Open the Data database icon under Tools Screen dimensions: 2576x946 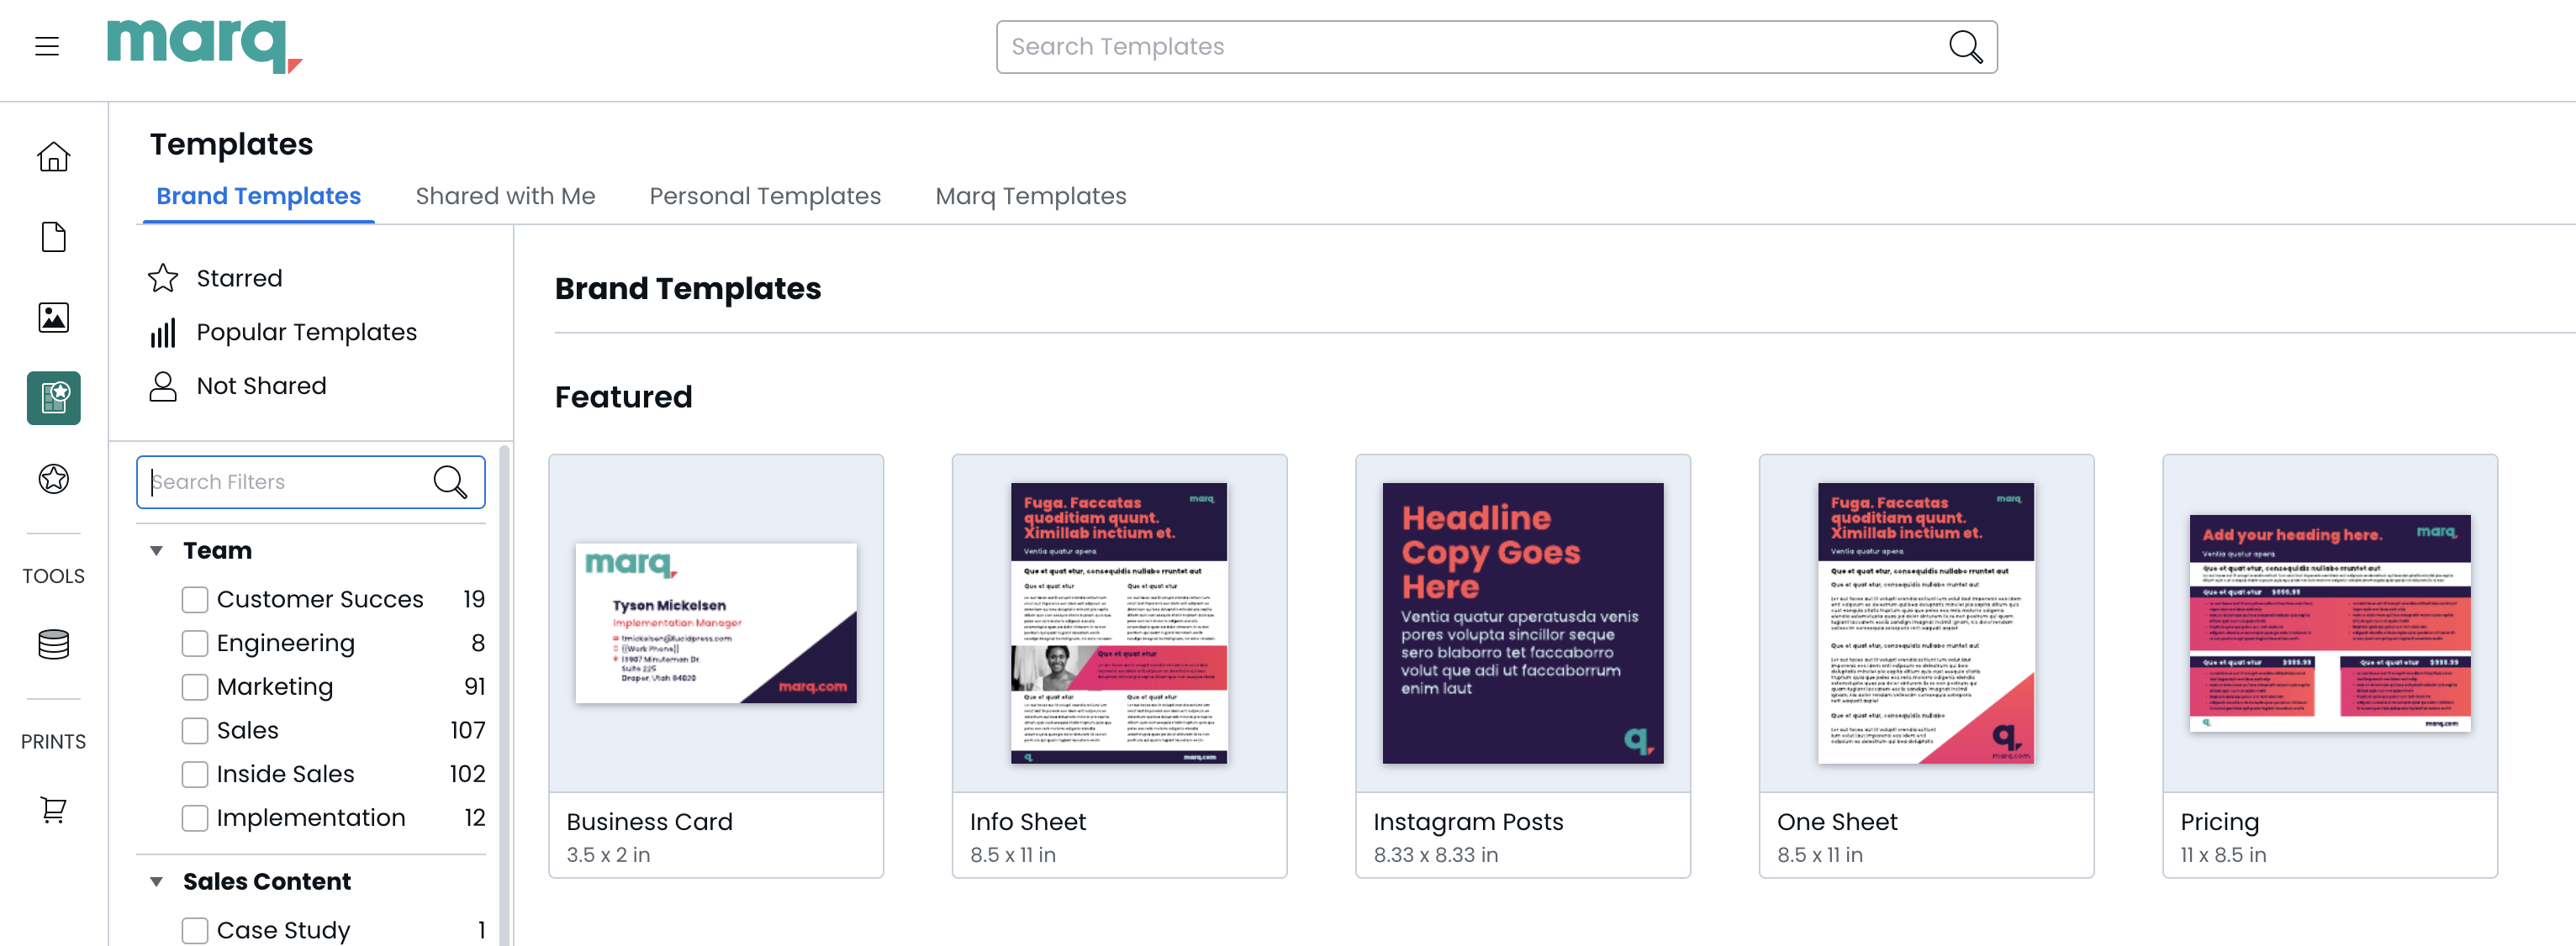pos(54,644)
